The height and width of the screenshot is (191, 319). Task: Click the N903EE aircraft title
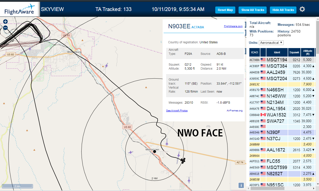(179, 27)
